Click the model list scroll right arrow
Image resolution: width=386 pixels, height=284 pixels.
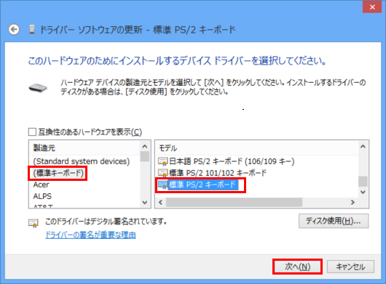pos(352,202)
